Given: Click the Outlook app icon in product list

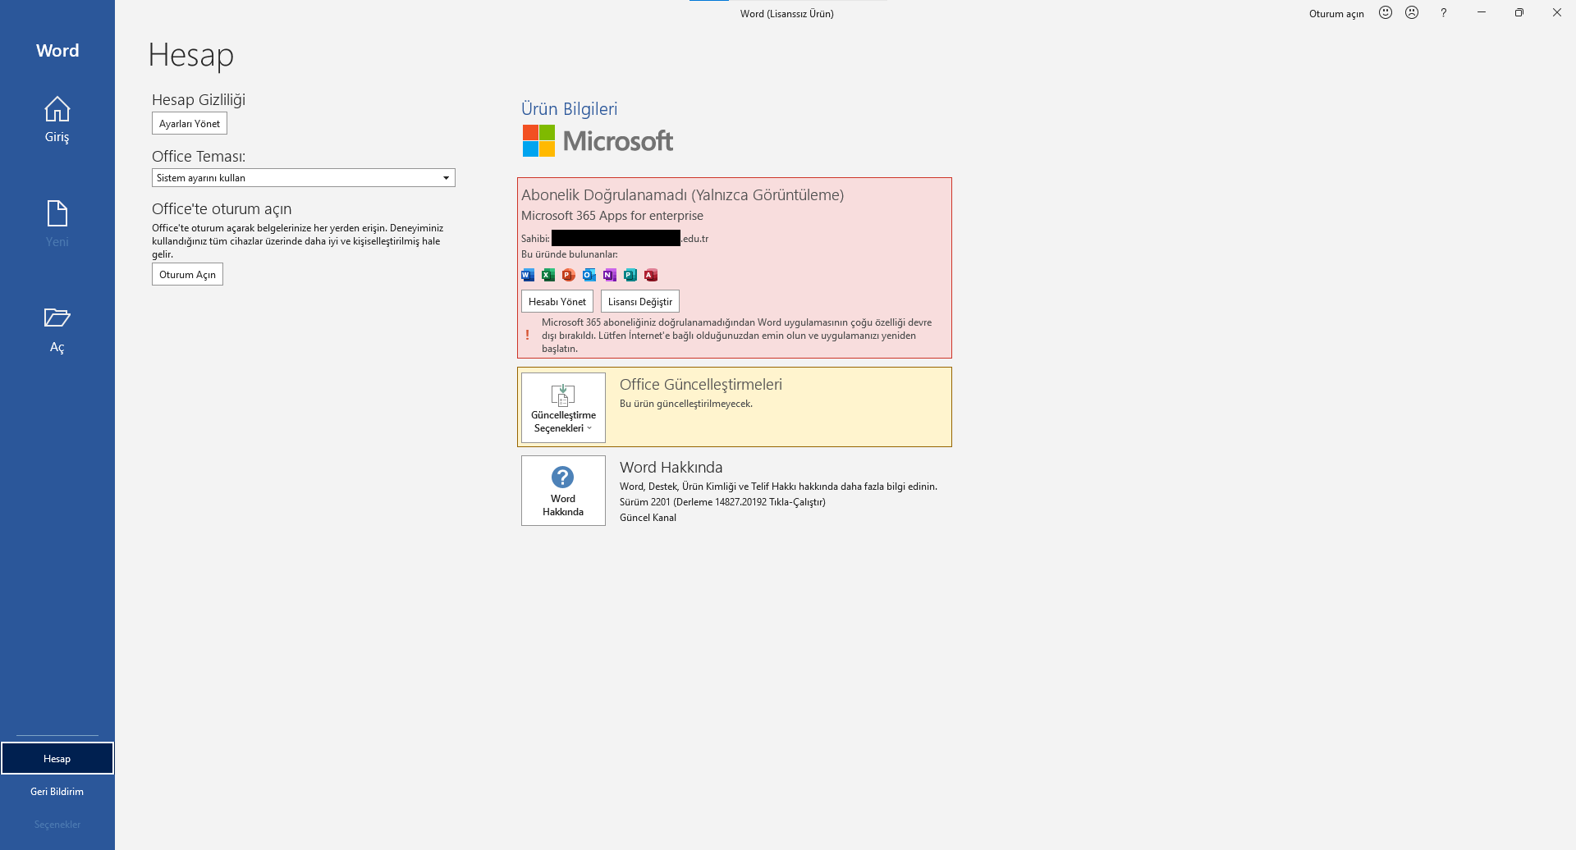Looking at the screenshot, I should point(589,275).
